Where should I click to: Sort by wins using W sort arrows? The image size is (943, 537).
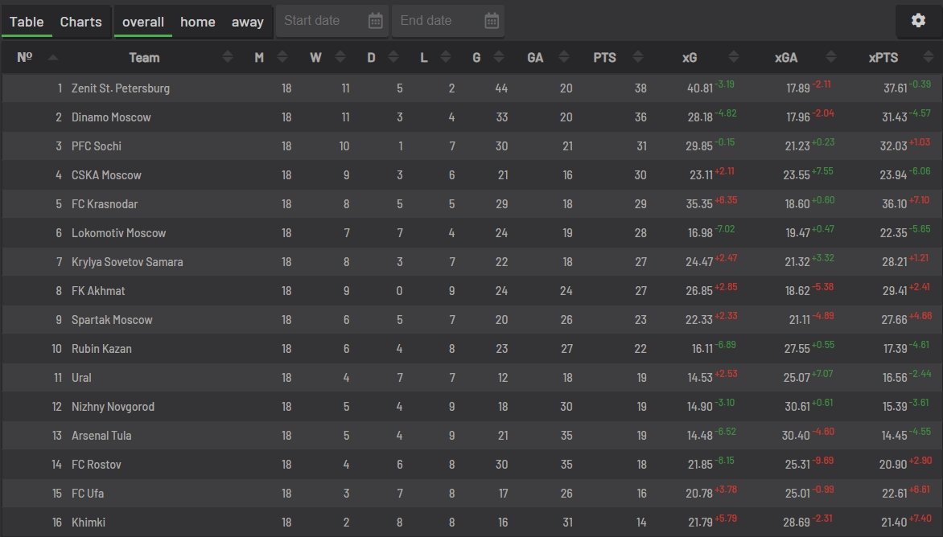coord(339,57)
